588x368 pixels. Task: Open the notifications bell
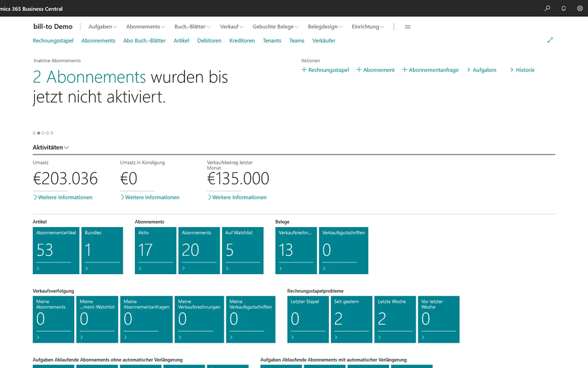(x=563, y=8)
